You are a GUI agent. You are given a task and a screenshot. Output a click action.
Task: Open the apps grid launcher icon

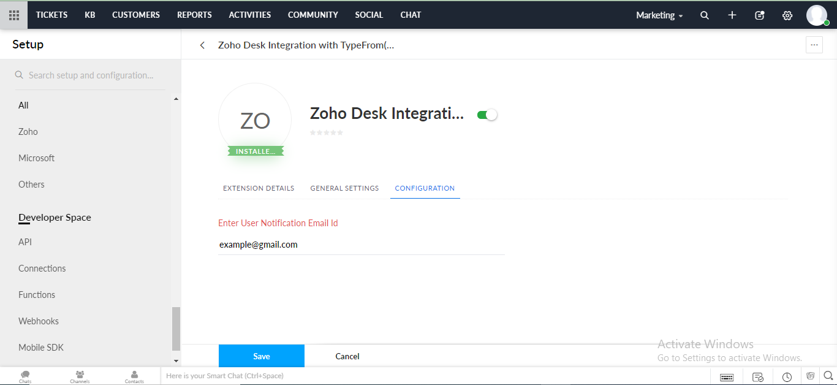pos(13,15)
